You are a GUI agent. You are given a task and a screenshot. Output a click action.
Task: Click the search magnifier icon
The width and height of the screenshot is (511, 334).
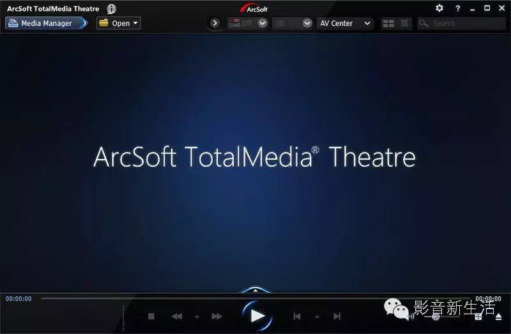(423, 24)
